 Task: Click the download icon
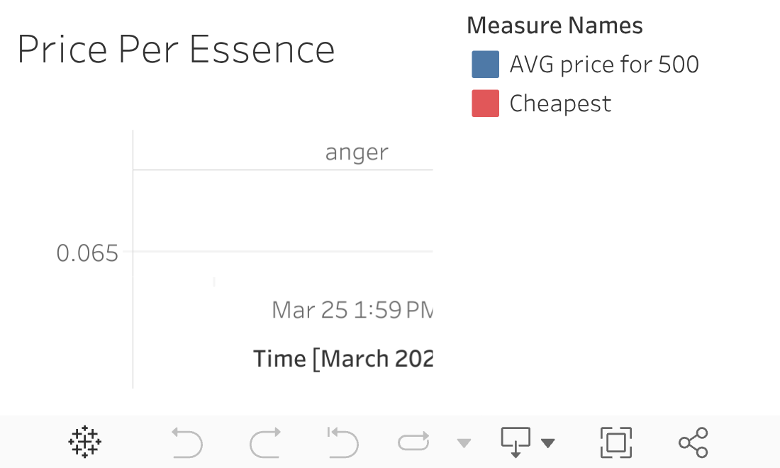516,442
